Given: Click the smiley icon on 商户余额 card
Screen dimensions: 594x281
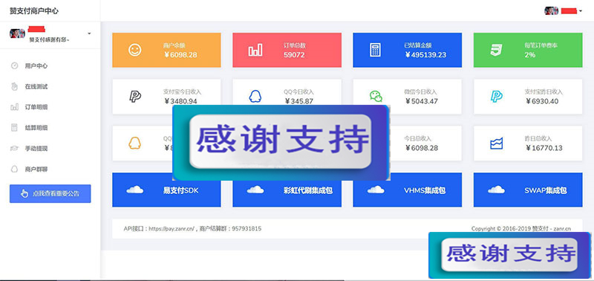Looking at the screenshot, I should [134, 50].
